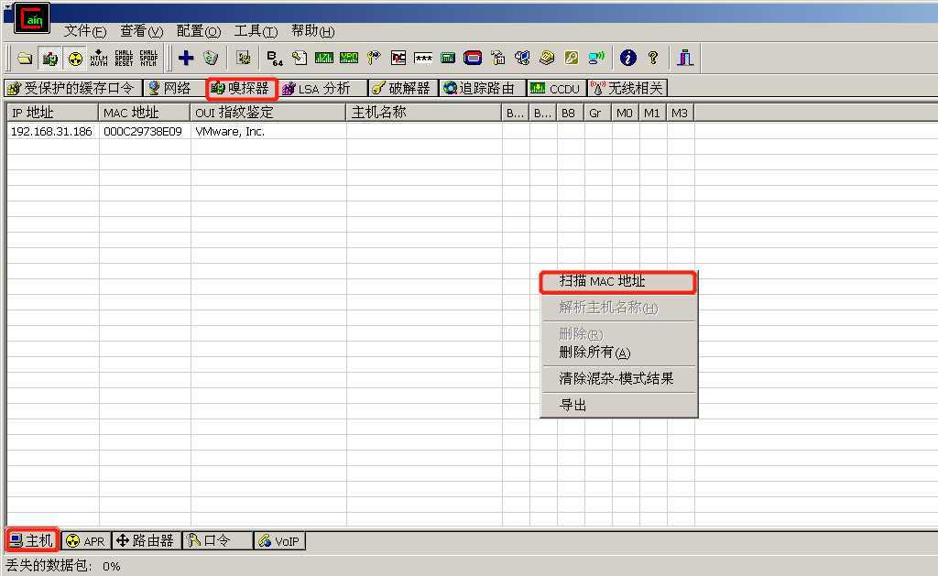This screenshot has height=576, width=938.
Task: Open the 路由器 bottom tab
Action: pyautogui.click(x=146, y=540)
